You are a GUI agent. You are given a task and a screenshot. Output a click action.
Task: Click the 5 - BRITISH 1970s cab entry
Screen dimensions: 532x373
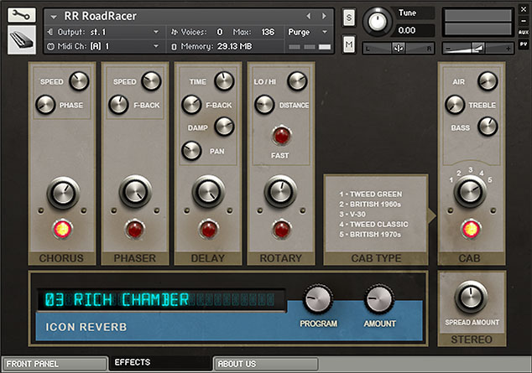point(370,235)
